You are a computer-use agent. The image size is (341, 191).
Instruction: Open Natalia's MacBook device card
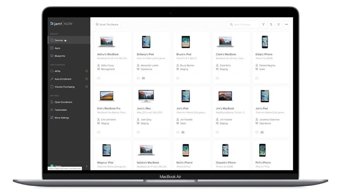[152, 155]
